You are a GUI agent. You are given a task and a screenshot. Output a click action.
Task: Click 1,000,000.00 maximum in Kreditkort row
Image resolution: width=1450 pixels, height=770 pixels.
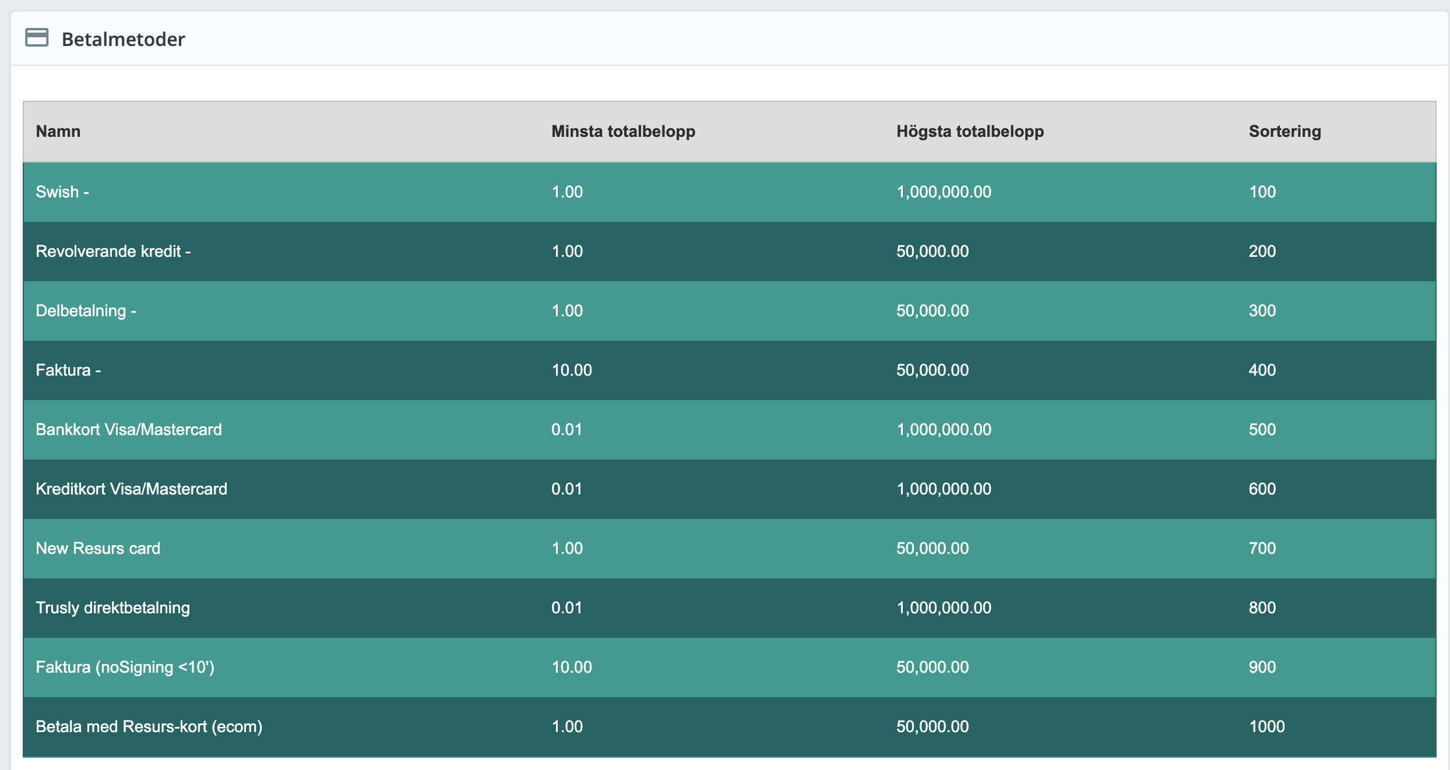pyautogui.click(x=944, y=489)
